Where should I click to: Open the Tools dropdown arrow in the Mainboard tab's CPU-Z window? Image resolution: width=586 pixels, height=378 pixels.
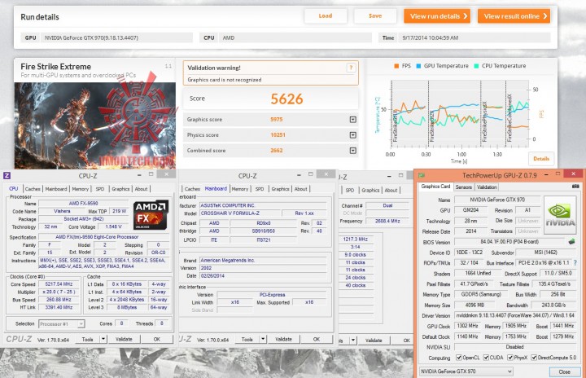point(263,339)
